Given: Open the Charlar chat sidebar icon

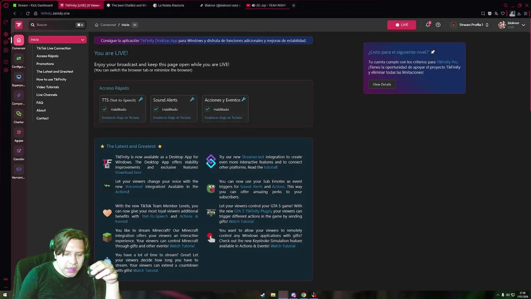Looking at the screenshot, I should (19, 114).
